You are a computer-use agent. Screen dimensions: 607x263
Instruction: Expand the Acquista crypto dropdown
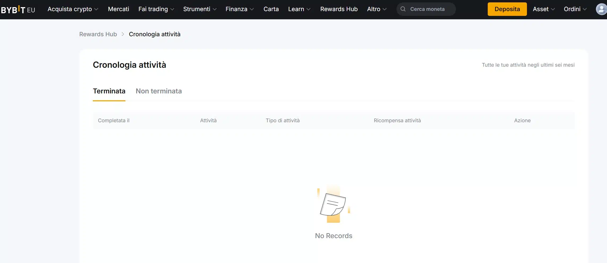point(73,9)
